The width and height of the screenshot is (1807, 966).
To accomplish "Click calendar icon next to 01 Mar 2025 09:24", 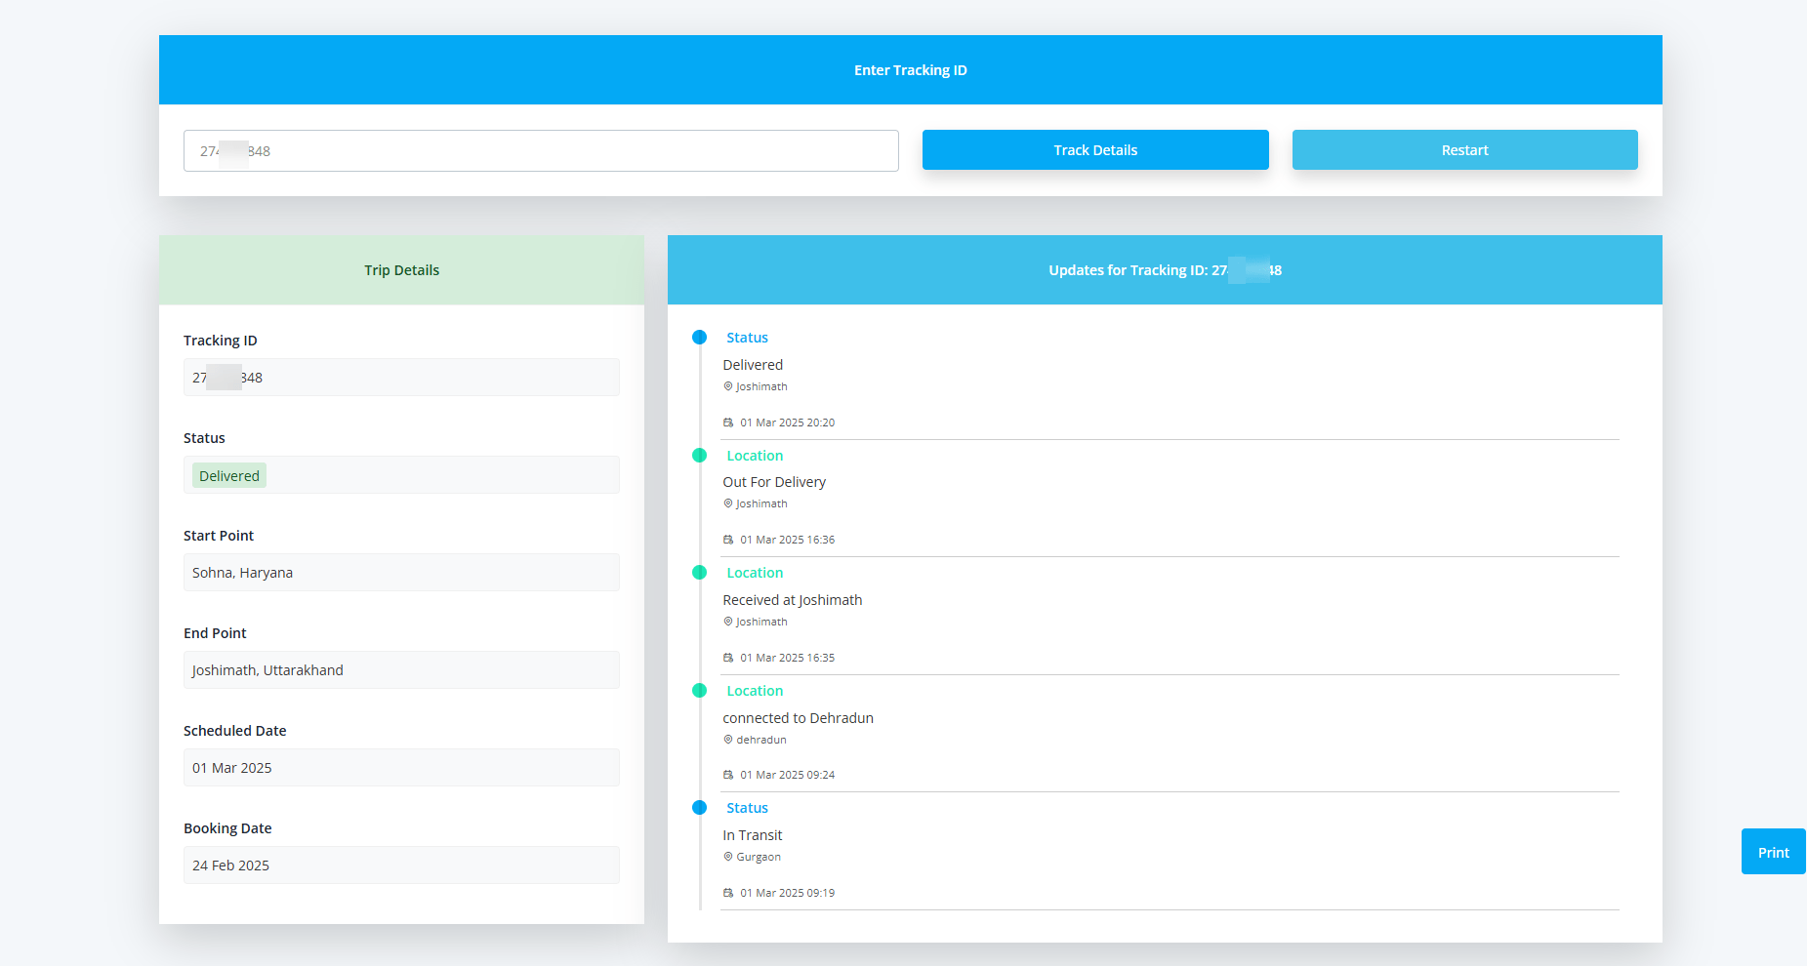I will pos(728,775).
